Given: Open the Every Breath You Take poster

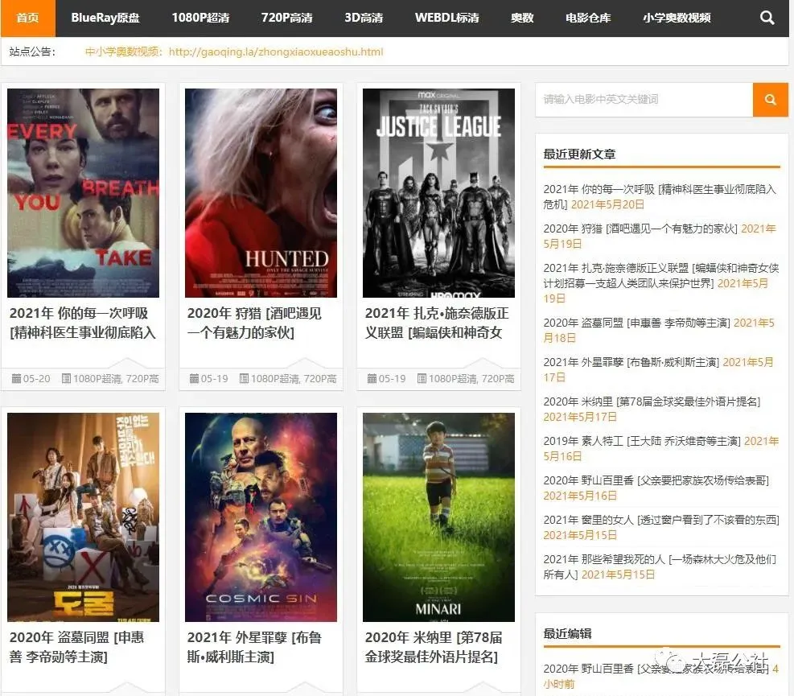Looking at the screenshot, I should point(83,193).
